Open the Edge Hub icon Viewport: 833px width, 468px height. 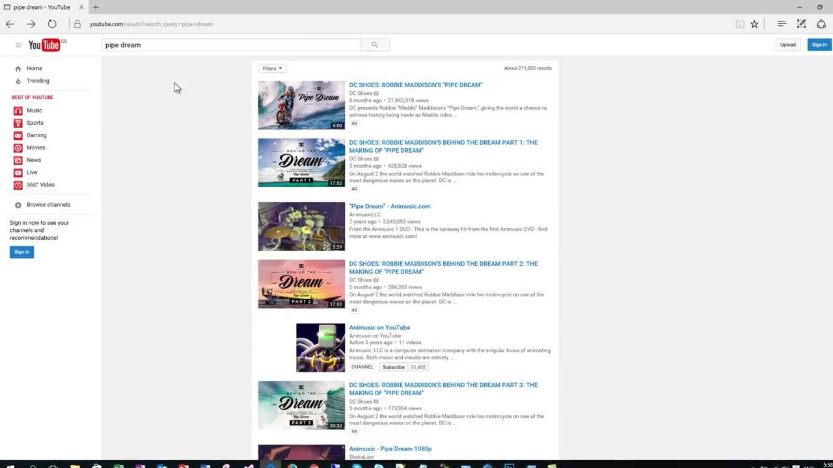[x=782, y=24]
